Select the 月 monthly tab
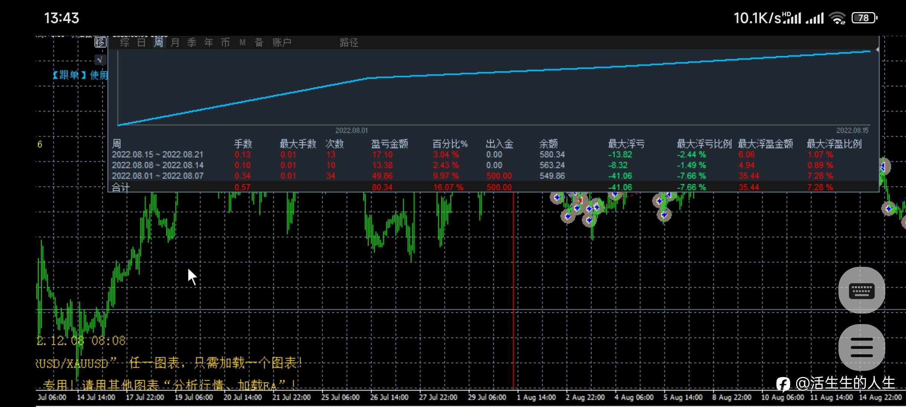The width and height of the screenshot is (906, 407). [175, 42]
